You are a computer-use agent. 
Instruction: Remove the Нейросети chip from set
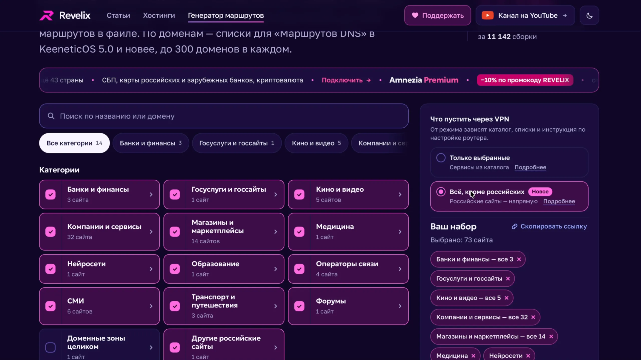click(528, 356)
